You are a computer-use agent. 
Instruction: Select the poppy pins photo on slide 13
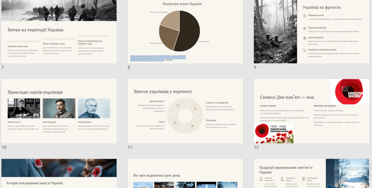click(x=59, y=168)
